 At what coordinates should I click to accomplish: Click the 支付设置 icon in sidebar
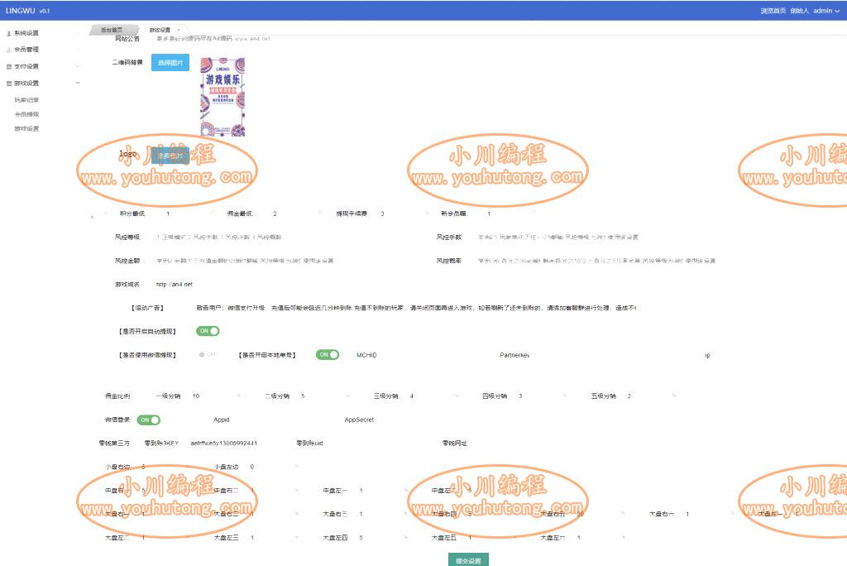[8, 66]
